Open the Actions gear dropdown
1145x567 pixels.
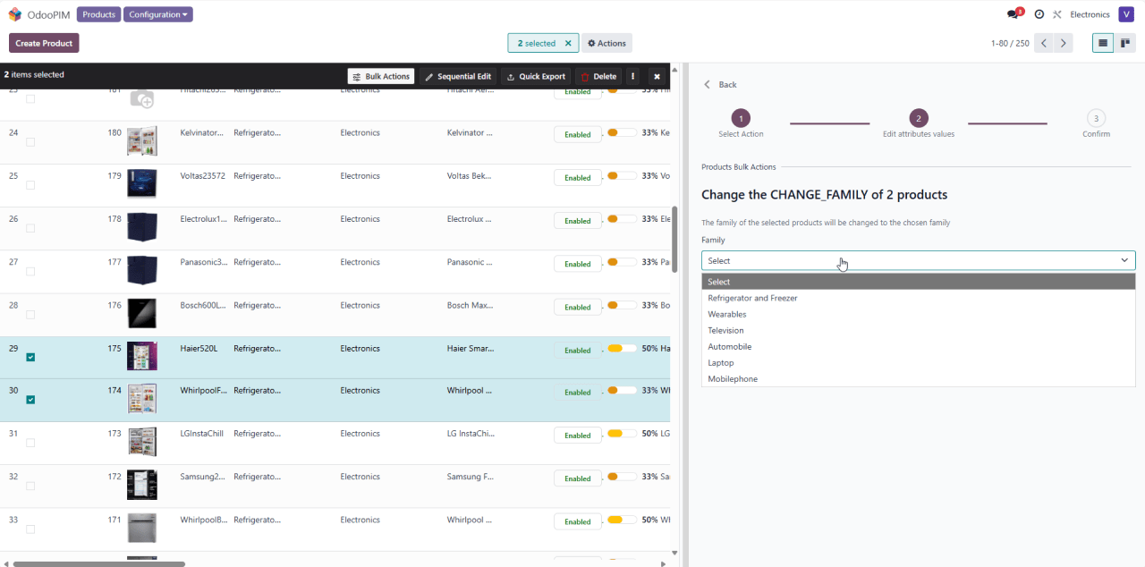[606, 43]
